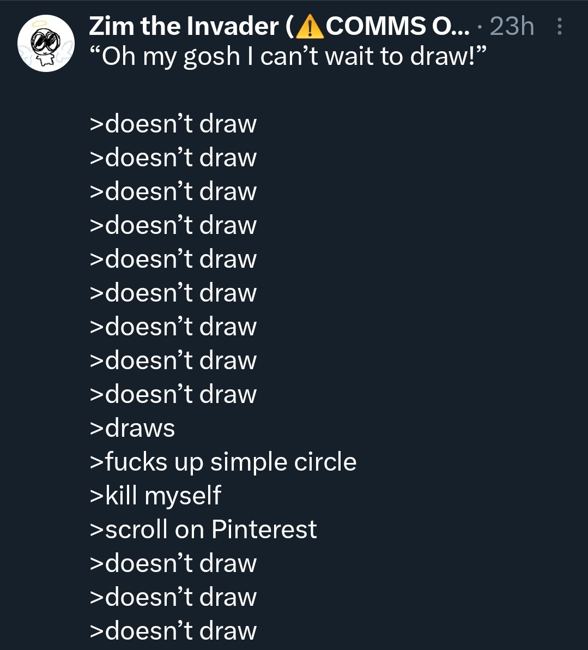Click the second ">doesn't draw" line from top

tap(173, 158)
